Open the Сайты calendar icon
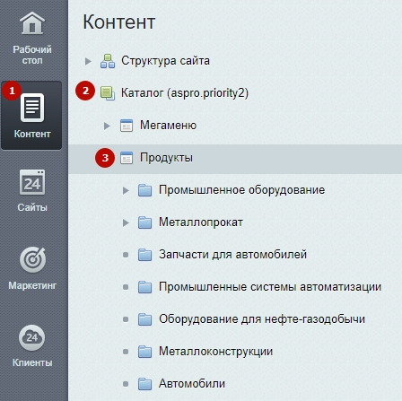The height and width of the screenshot is (401, 402). tap(32, 182)
